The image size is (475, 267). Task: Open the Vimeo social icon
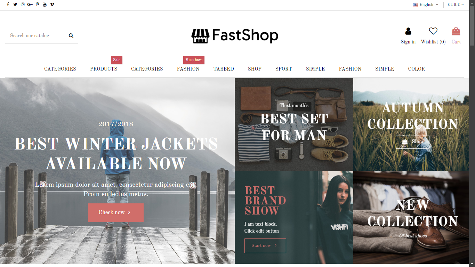[x=52, y=5]
